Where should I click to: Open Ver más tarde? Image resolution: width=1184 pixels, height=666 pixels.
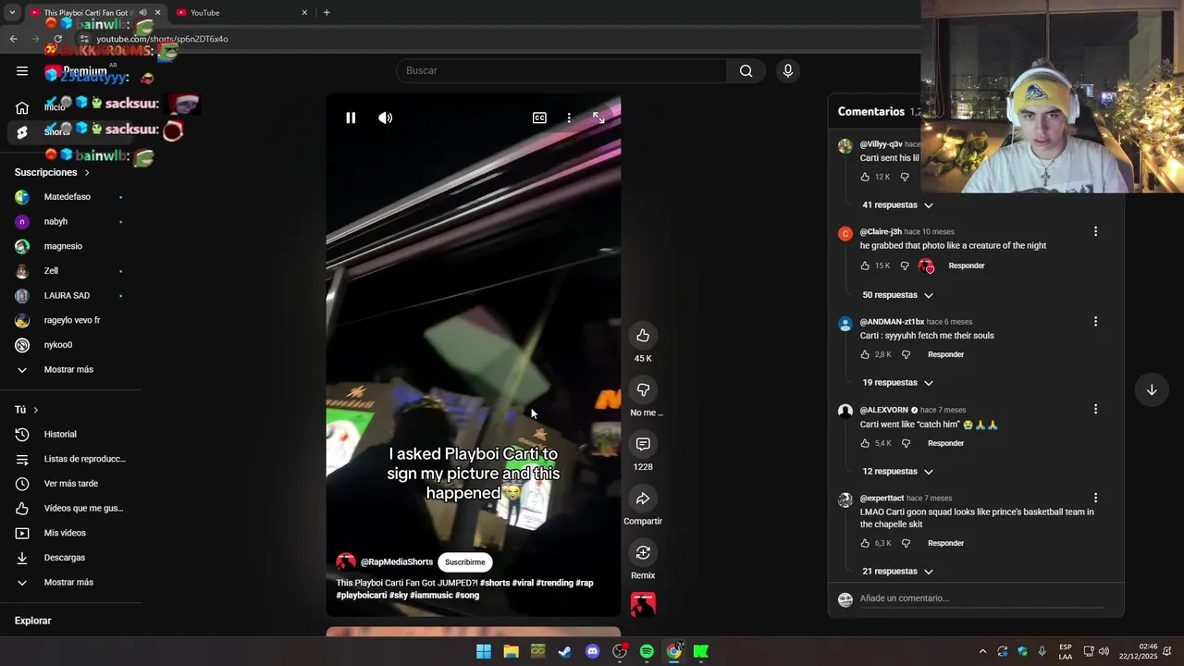(x=70, y=484)
